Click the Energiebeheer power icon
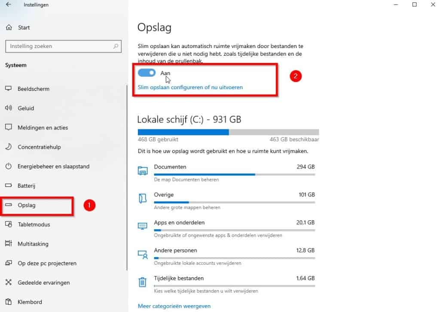This screenshot has height=312, width=440. point(9,166)
